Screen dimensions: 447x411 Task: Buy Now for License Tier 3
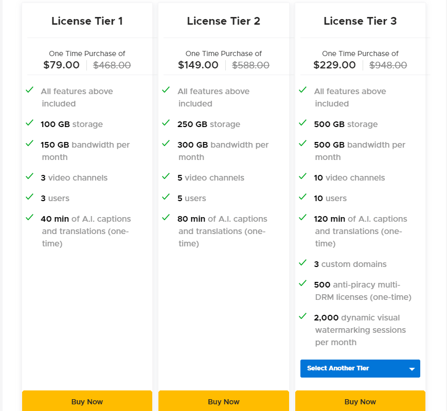360,402
